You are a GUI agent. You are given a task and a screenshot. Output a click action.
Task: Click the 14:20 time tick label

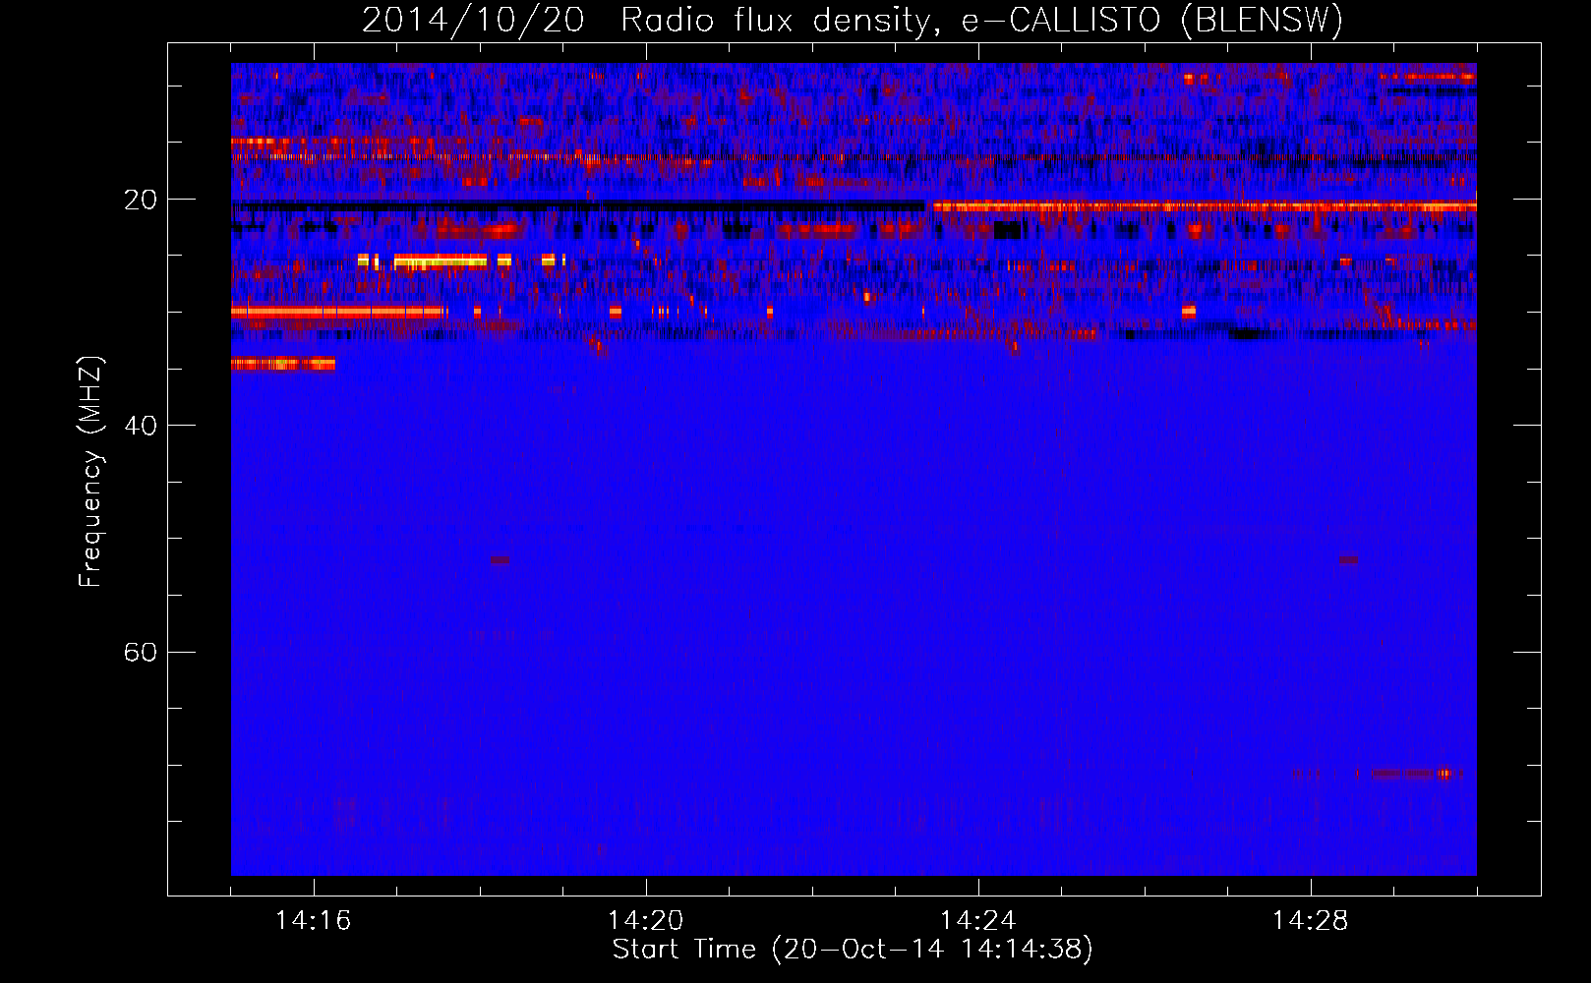(646, 921)
